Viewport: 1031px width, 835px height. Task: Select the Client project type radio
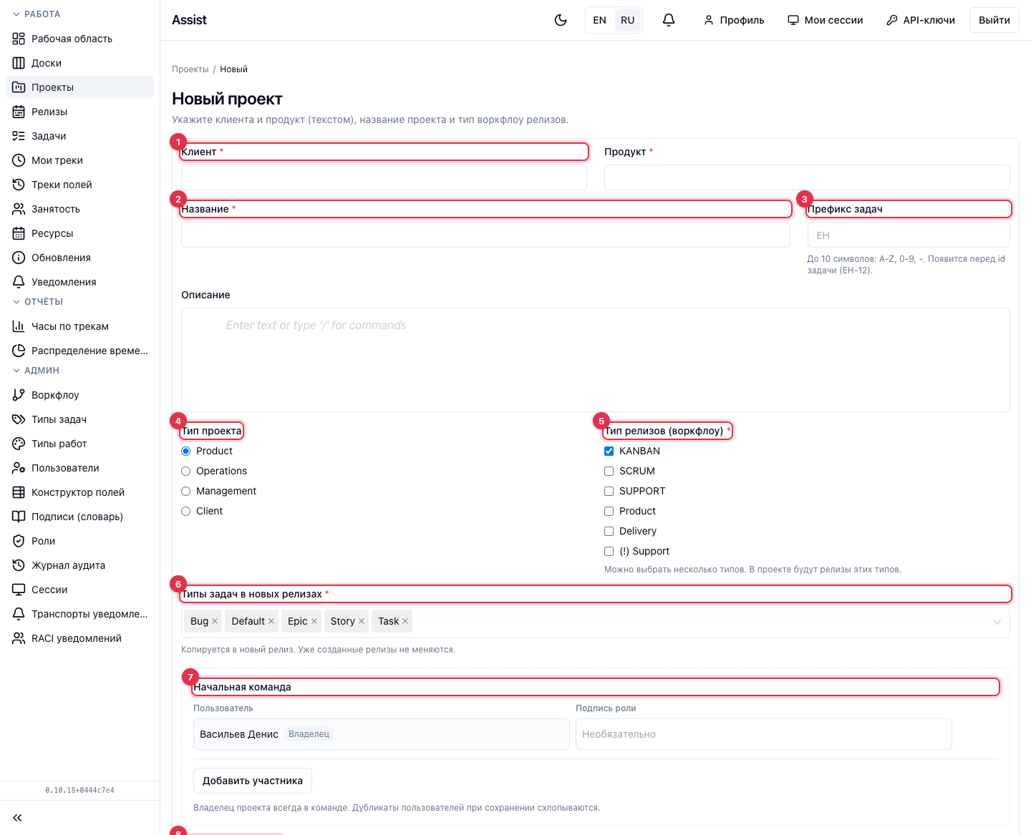(x=186, y=511)
